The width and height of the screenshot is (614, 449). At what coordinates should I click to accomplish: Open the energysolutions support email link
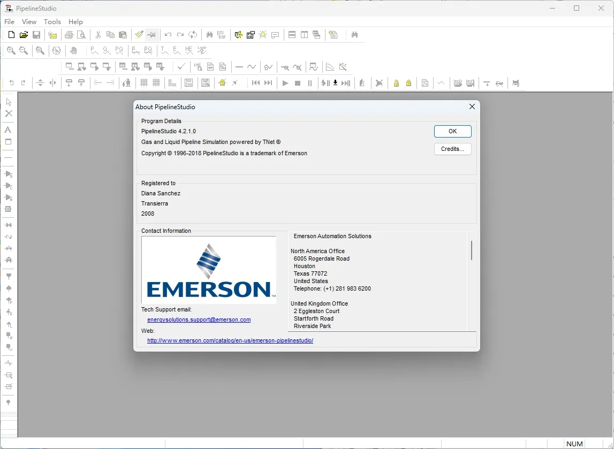click(199, 319)
